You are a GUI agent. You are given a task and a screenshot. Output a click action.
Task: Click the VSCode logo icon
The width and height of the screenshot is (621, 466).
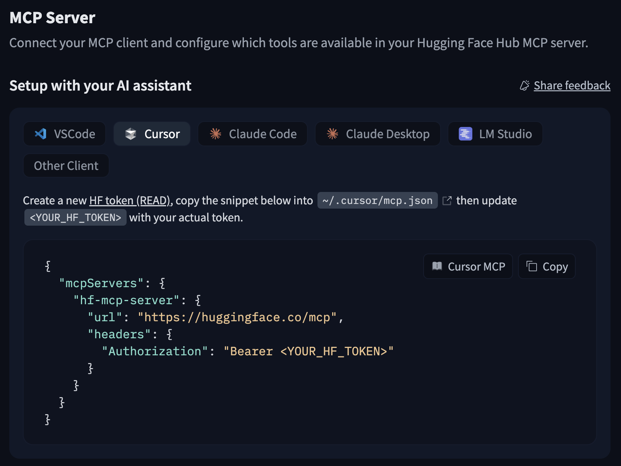point(41,134)
